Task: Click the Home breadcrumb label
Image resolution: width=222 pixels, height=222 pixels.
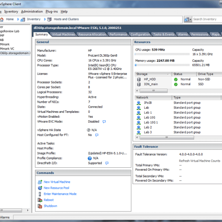Action: pyautogui.click(x=10, y=19)
